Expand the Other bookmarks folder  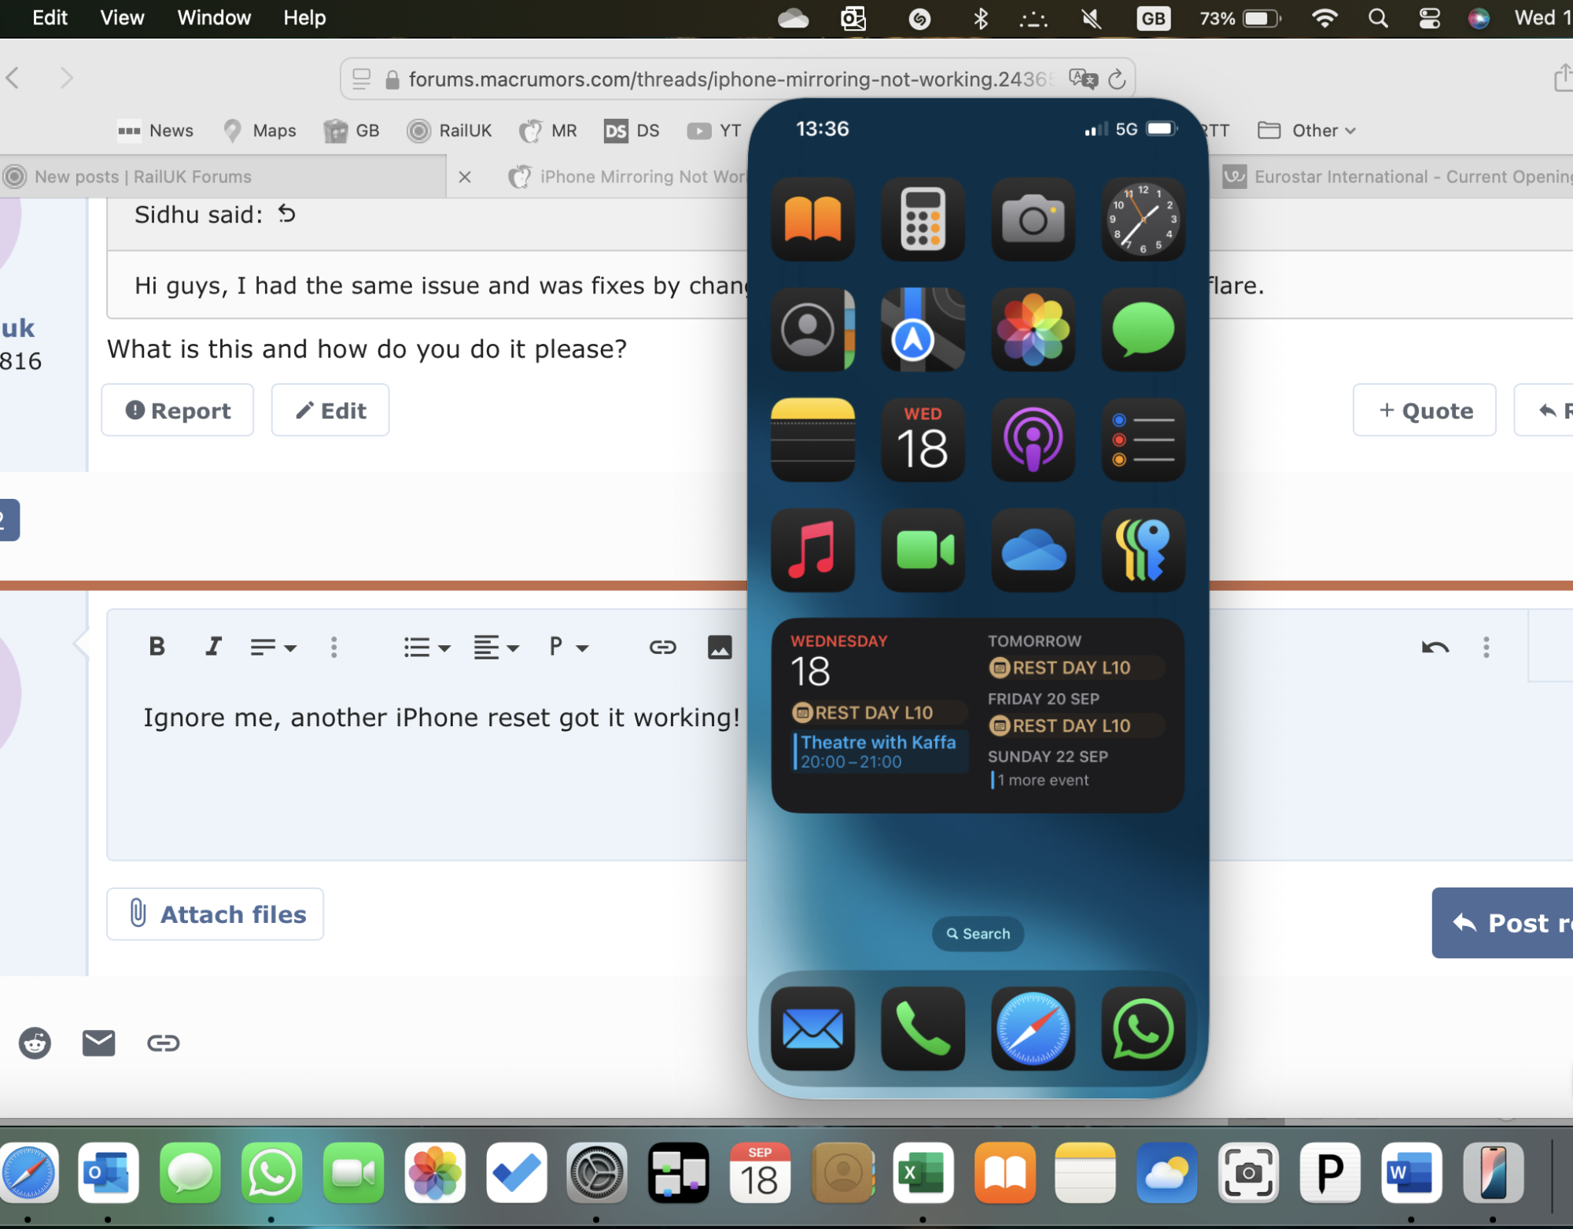click(1306, 131)
